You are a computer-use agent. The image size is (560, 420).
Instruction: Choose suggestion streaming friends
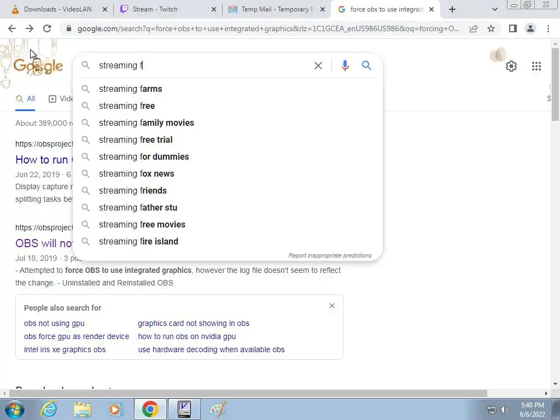[x=228, y=191]
